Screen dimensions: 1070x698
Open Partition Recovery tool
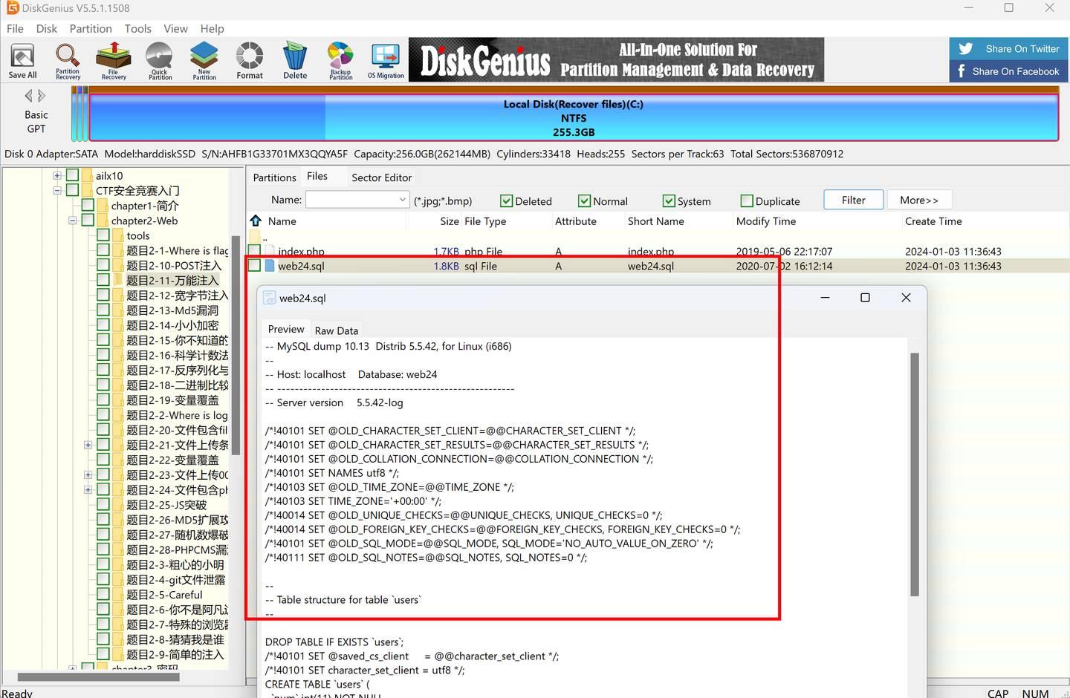pos(68,61)
